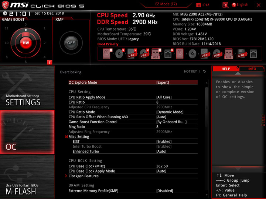Click the DRAM Setting heading
The image size is (266, 199).
click(x=81, y=185)
